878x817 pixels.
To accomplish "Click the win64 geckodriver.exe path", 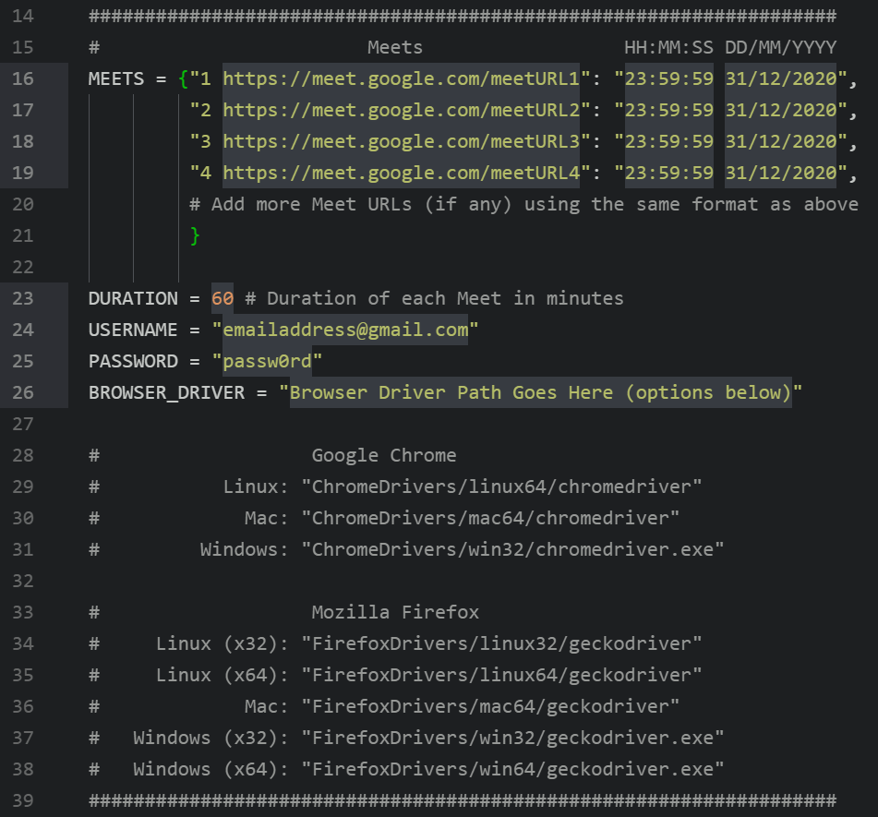I will pos(511,770).
